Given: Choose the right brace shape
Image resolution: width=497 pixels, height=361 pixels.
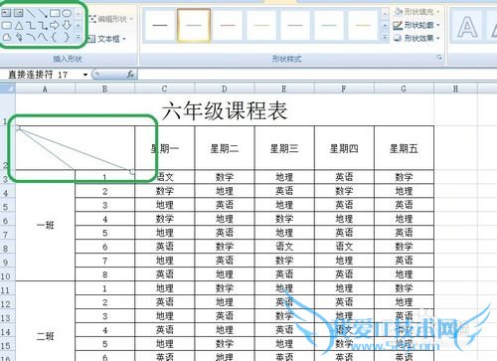Looking at the screenshot, I should point(67,37).
